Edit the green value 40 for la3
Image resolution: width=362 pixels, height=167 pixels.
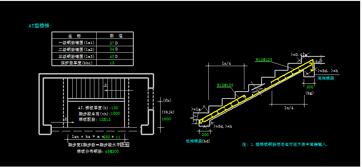click(112, 56)
